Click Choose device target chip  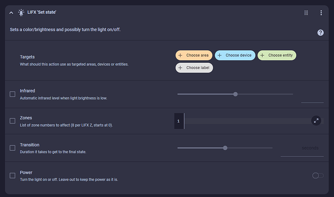[235, 55]
